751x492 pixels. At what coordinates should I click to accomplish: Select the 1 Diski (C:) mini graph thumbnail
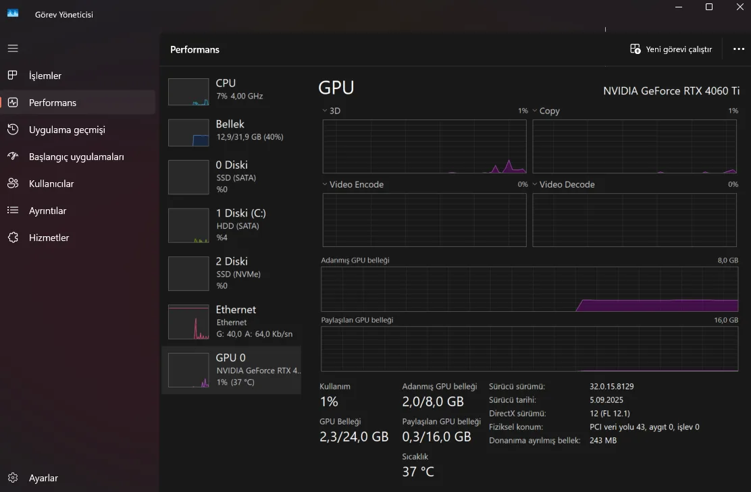click(x=188, y=225)
